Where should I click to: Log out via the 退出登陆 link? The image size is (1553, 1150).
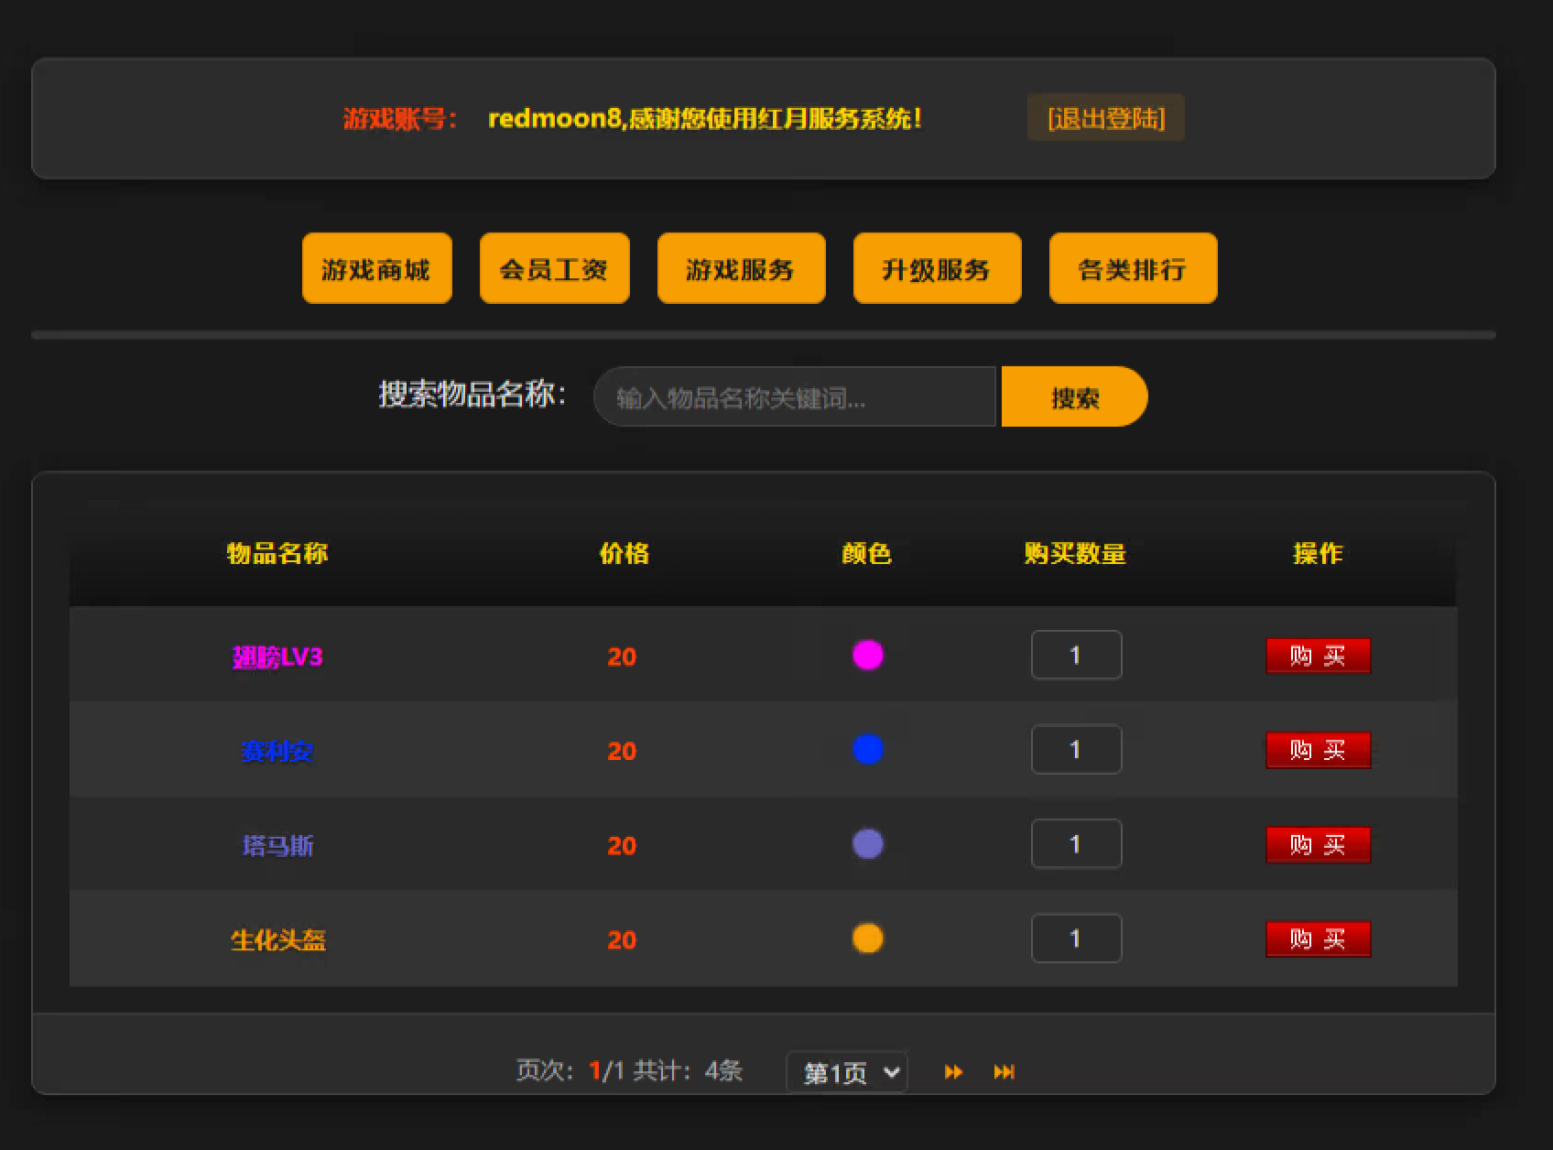point(1105,118)
